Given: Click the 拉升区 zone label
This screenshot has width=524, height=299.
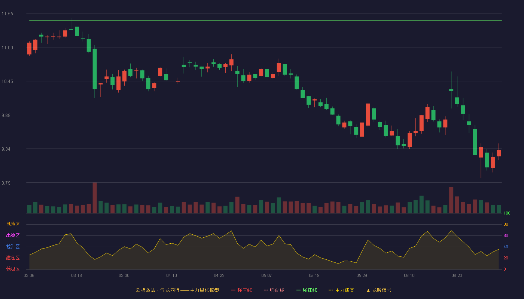Looking at the screenshot, I should pyautogui.click(x=13, y=247).
